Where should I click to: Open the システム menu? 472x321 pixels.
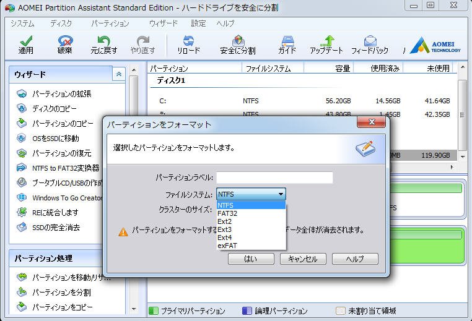coord(22,24)
